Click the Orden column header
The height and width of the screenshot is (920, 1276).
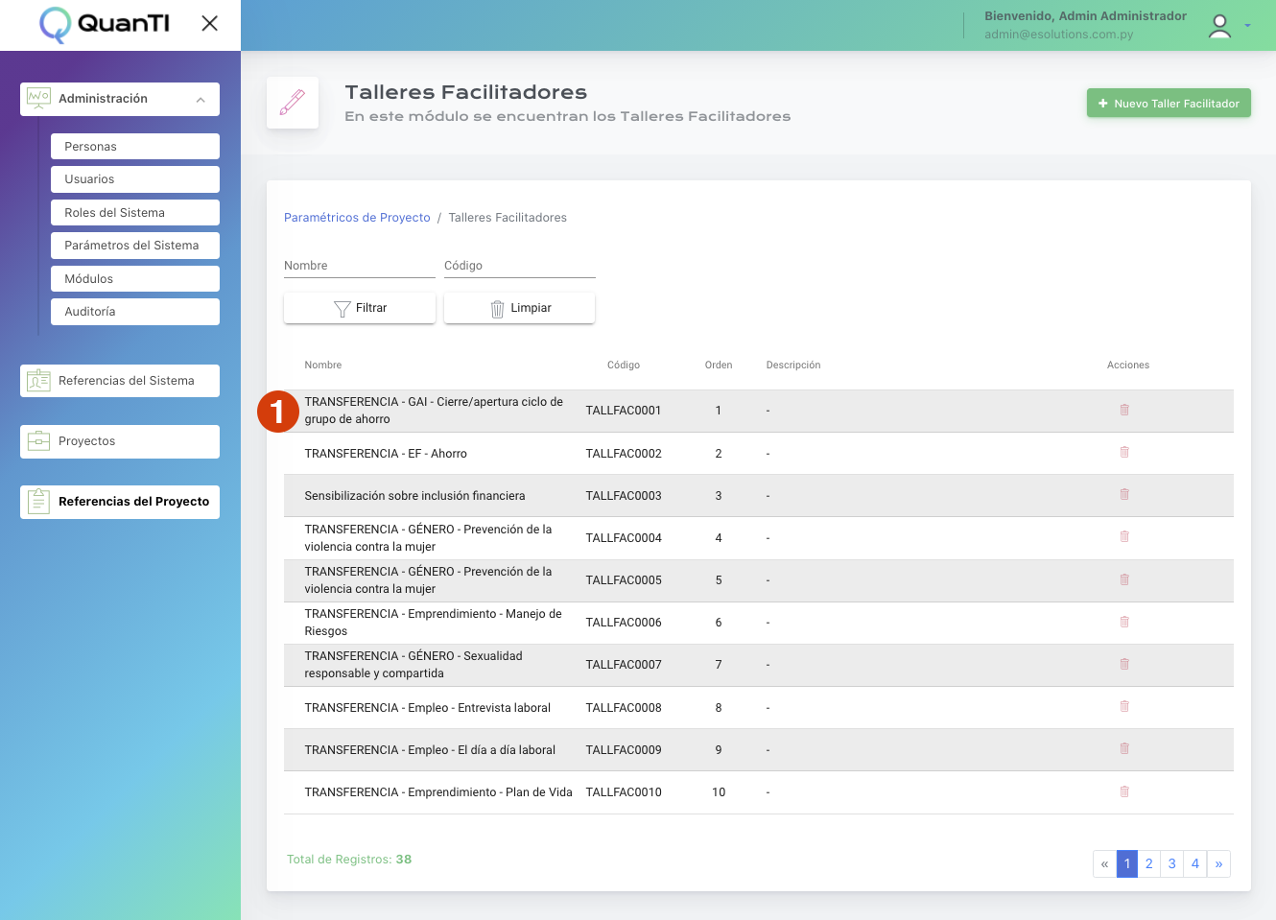(x=719, y=366)
